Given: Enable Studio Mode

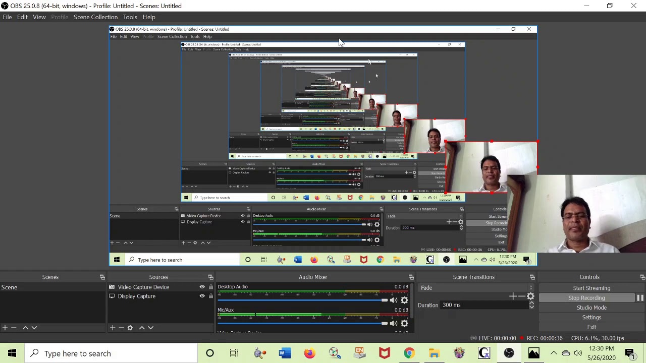Looking at the screenshot, I should point(591,308).
